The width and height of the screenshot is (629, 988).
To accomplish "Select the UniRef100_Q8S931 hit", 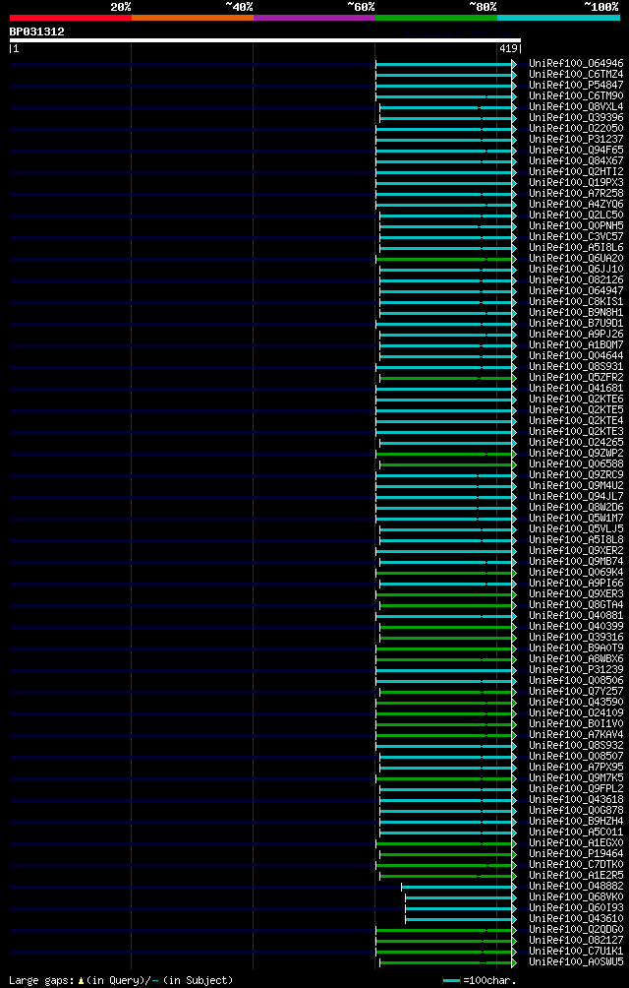I will (x=576, y=367).
